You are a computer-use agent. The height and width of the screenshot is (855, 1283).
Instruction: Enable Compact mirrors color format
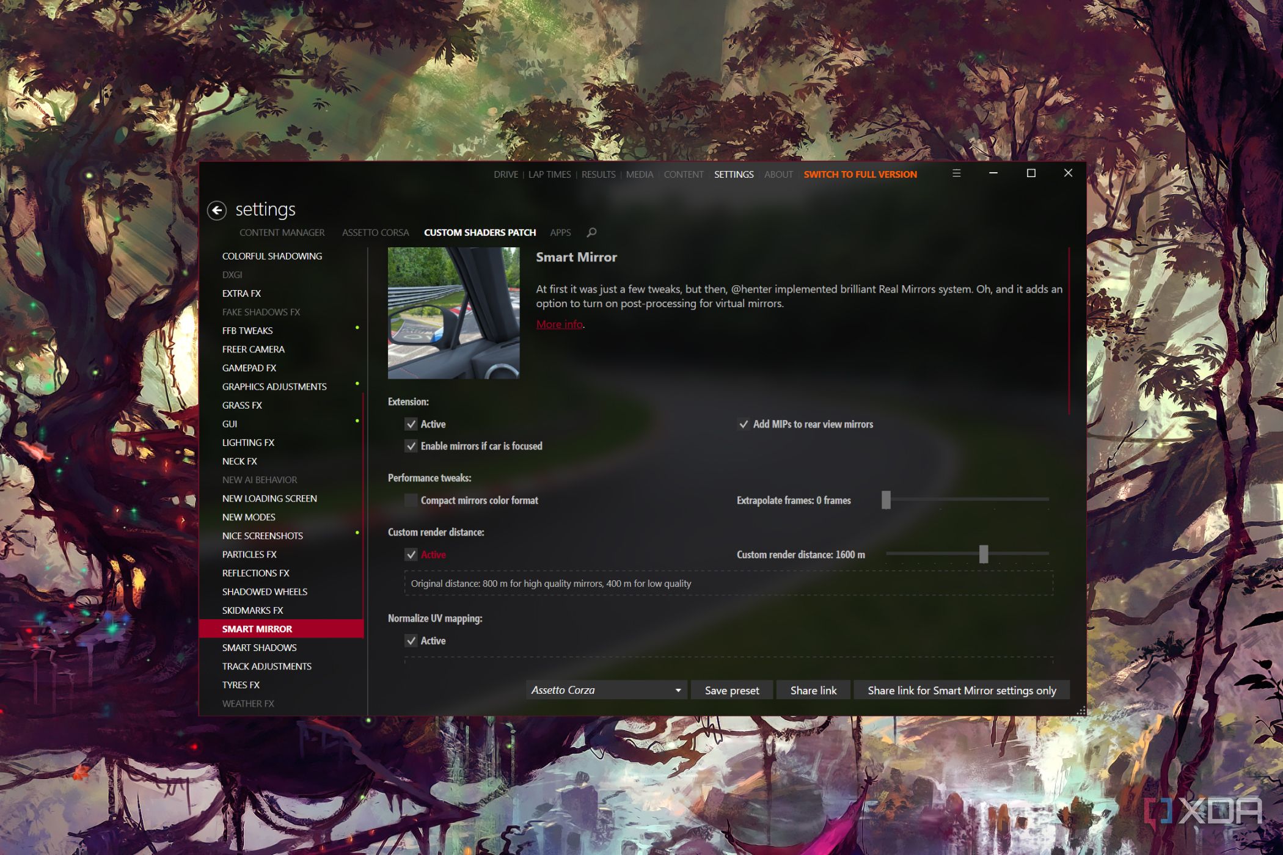[411, 500]
